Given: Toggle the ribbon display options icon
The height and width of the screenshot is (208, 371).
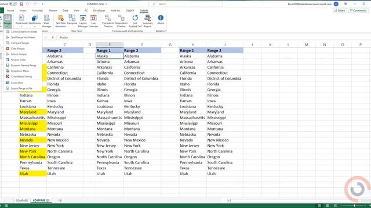Looking at the screenshot, I should pyautogui.click(x=345, y=4).
